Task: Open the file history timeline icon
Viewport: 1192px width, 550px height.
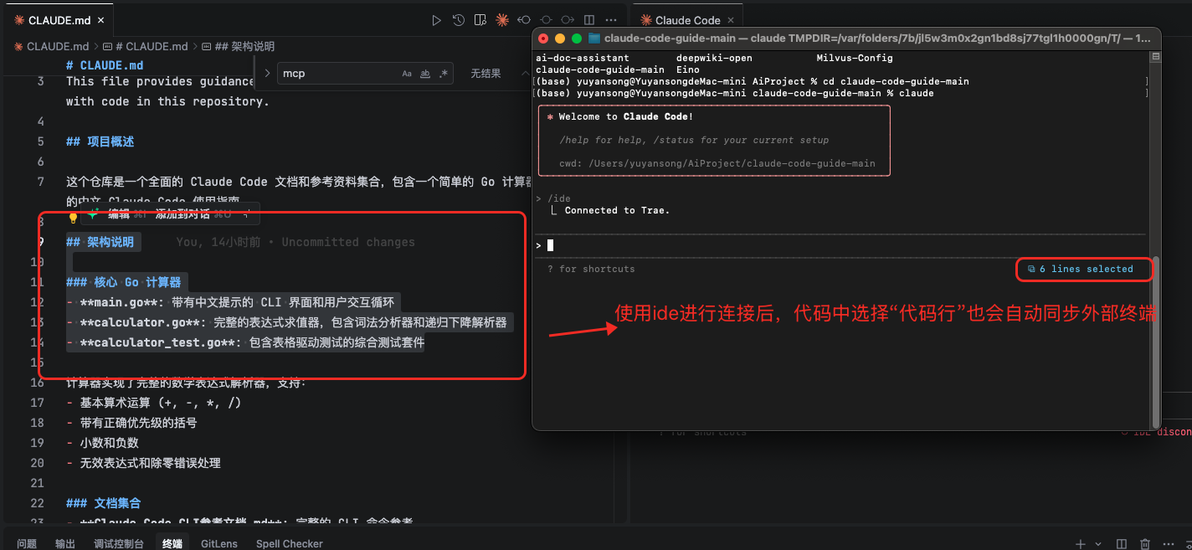Action: click(x=459, y=20)
